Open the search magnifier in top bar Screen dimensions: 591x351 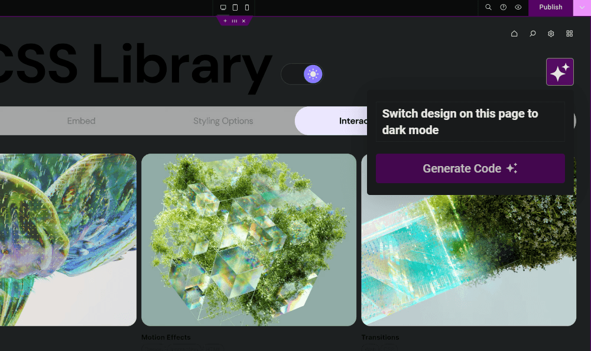[x=488, y=7]
